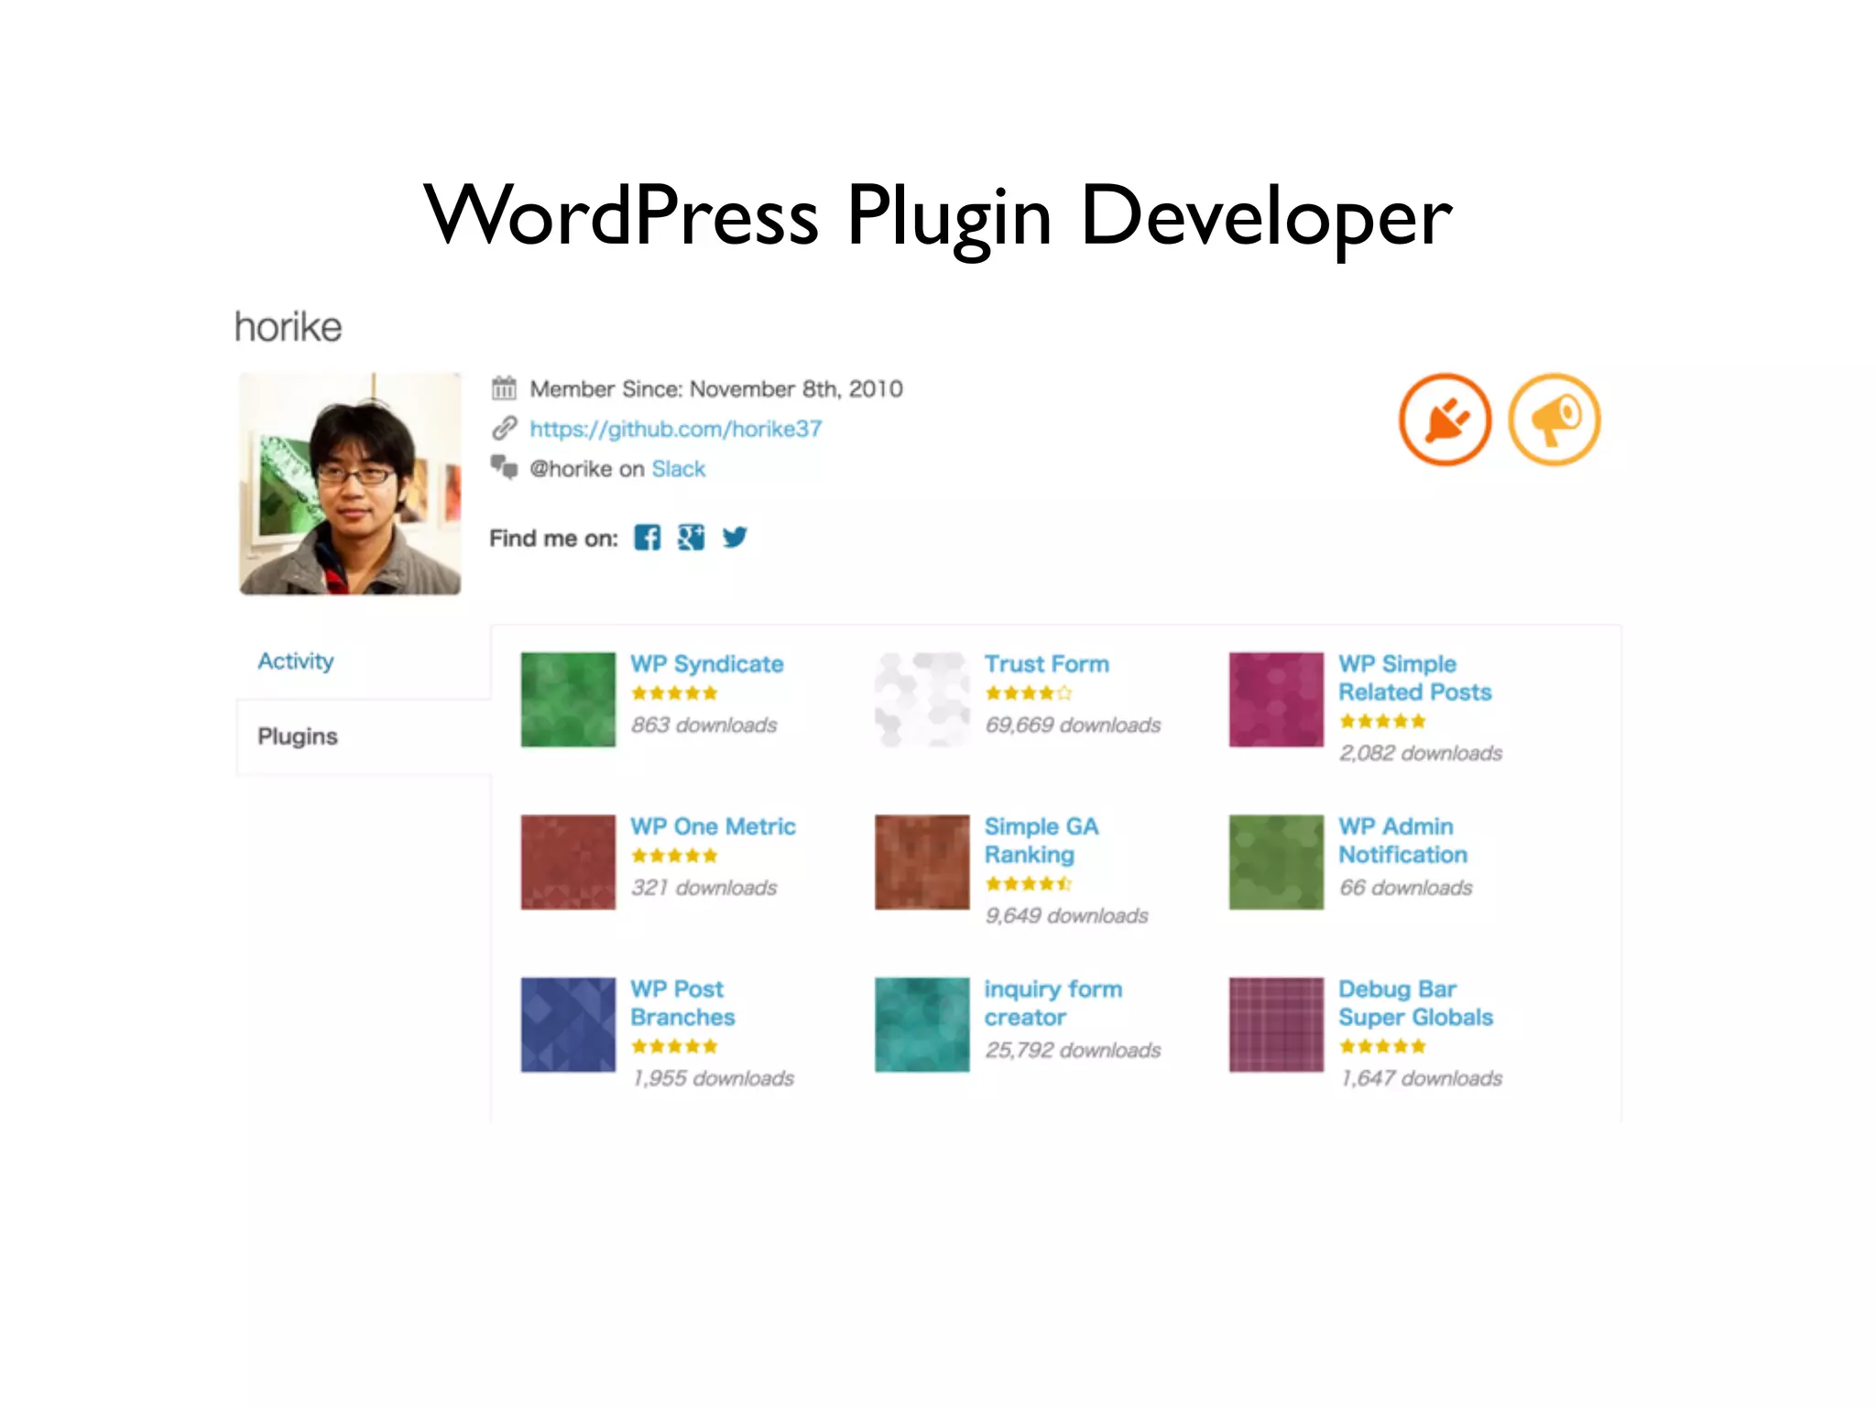Screen dimensions: 1876x1407
Task: Click the calendar icon beside Member Since
Action: click(504, 388)
